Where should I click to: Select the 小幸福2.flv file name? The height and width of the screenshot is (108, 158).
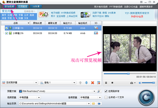[18, 33]
